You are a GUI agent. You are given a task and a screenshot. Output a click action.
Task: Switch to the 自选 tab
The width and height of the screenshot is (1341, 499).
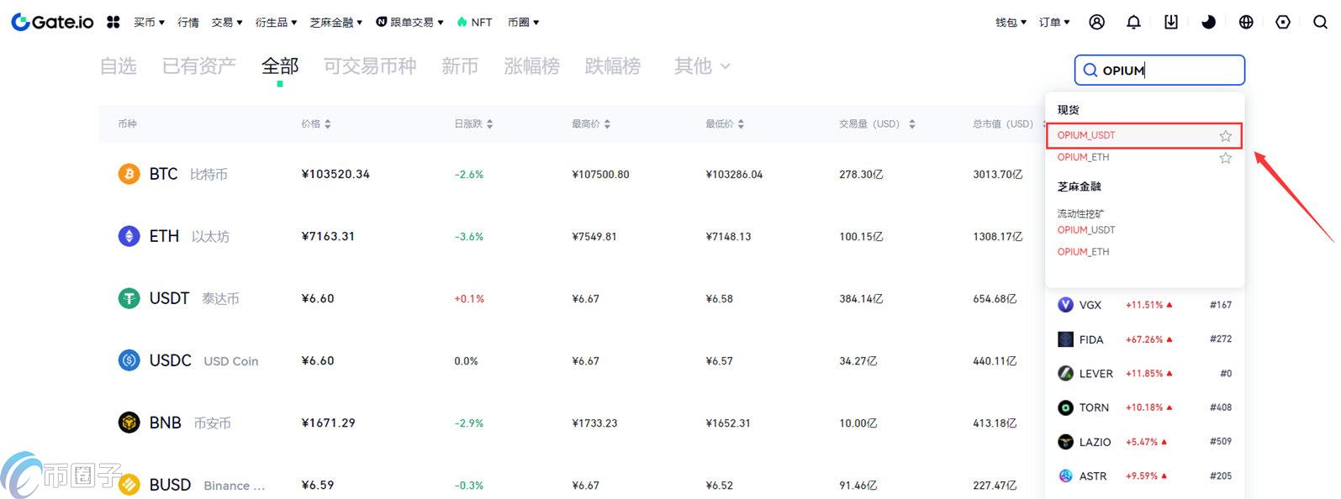[118, 66]
